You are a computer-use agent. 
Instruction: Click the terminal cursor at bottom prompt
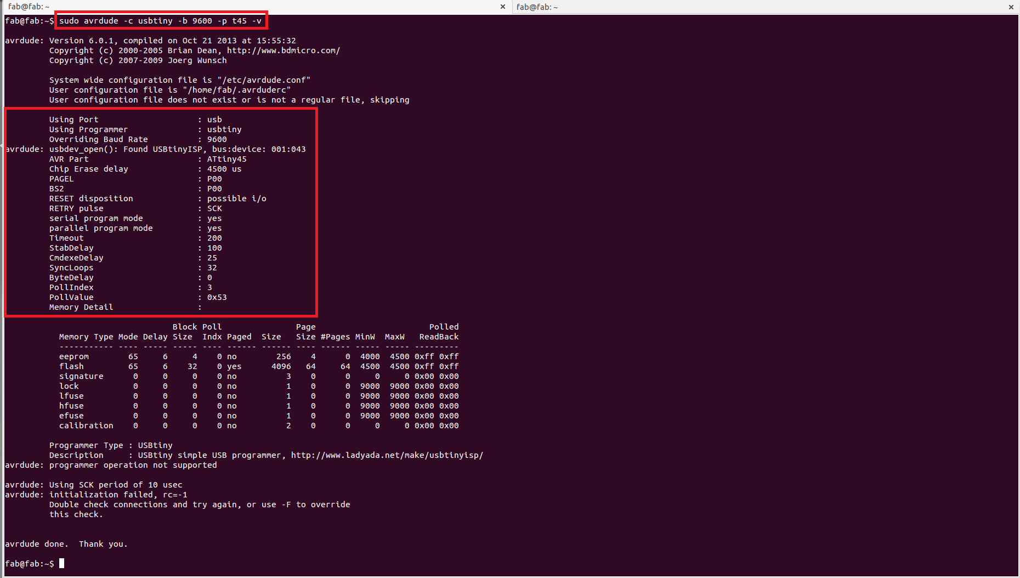point(62,563)
